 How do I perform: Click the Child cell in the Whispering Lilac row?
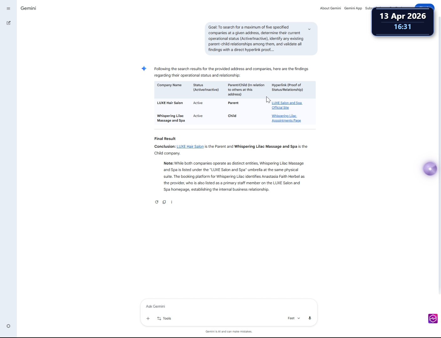pos(232,116)
